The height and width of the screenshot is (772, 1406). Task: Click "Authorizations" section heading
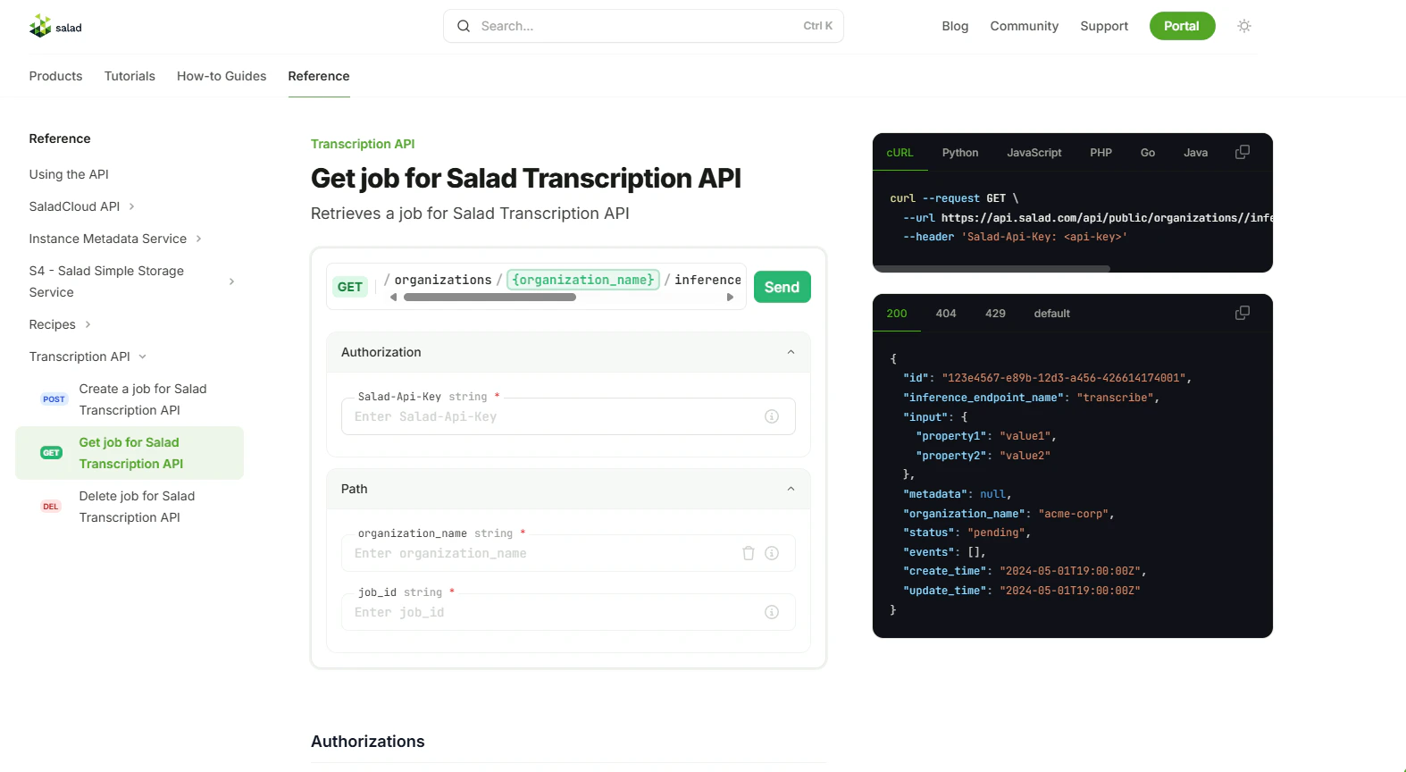368,742
